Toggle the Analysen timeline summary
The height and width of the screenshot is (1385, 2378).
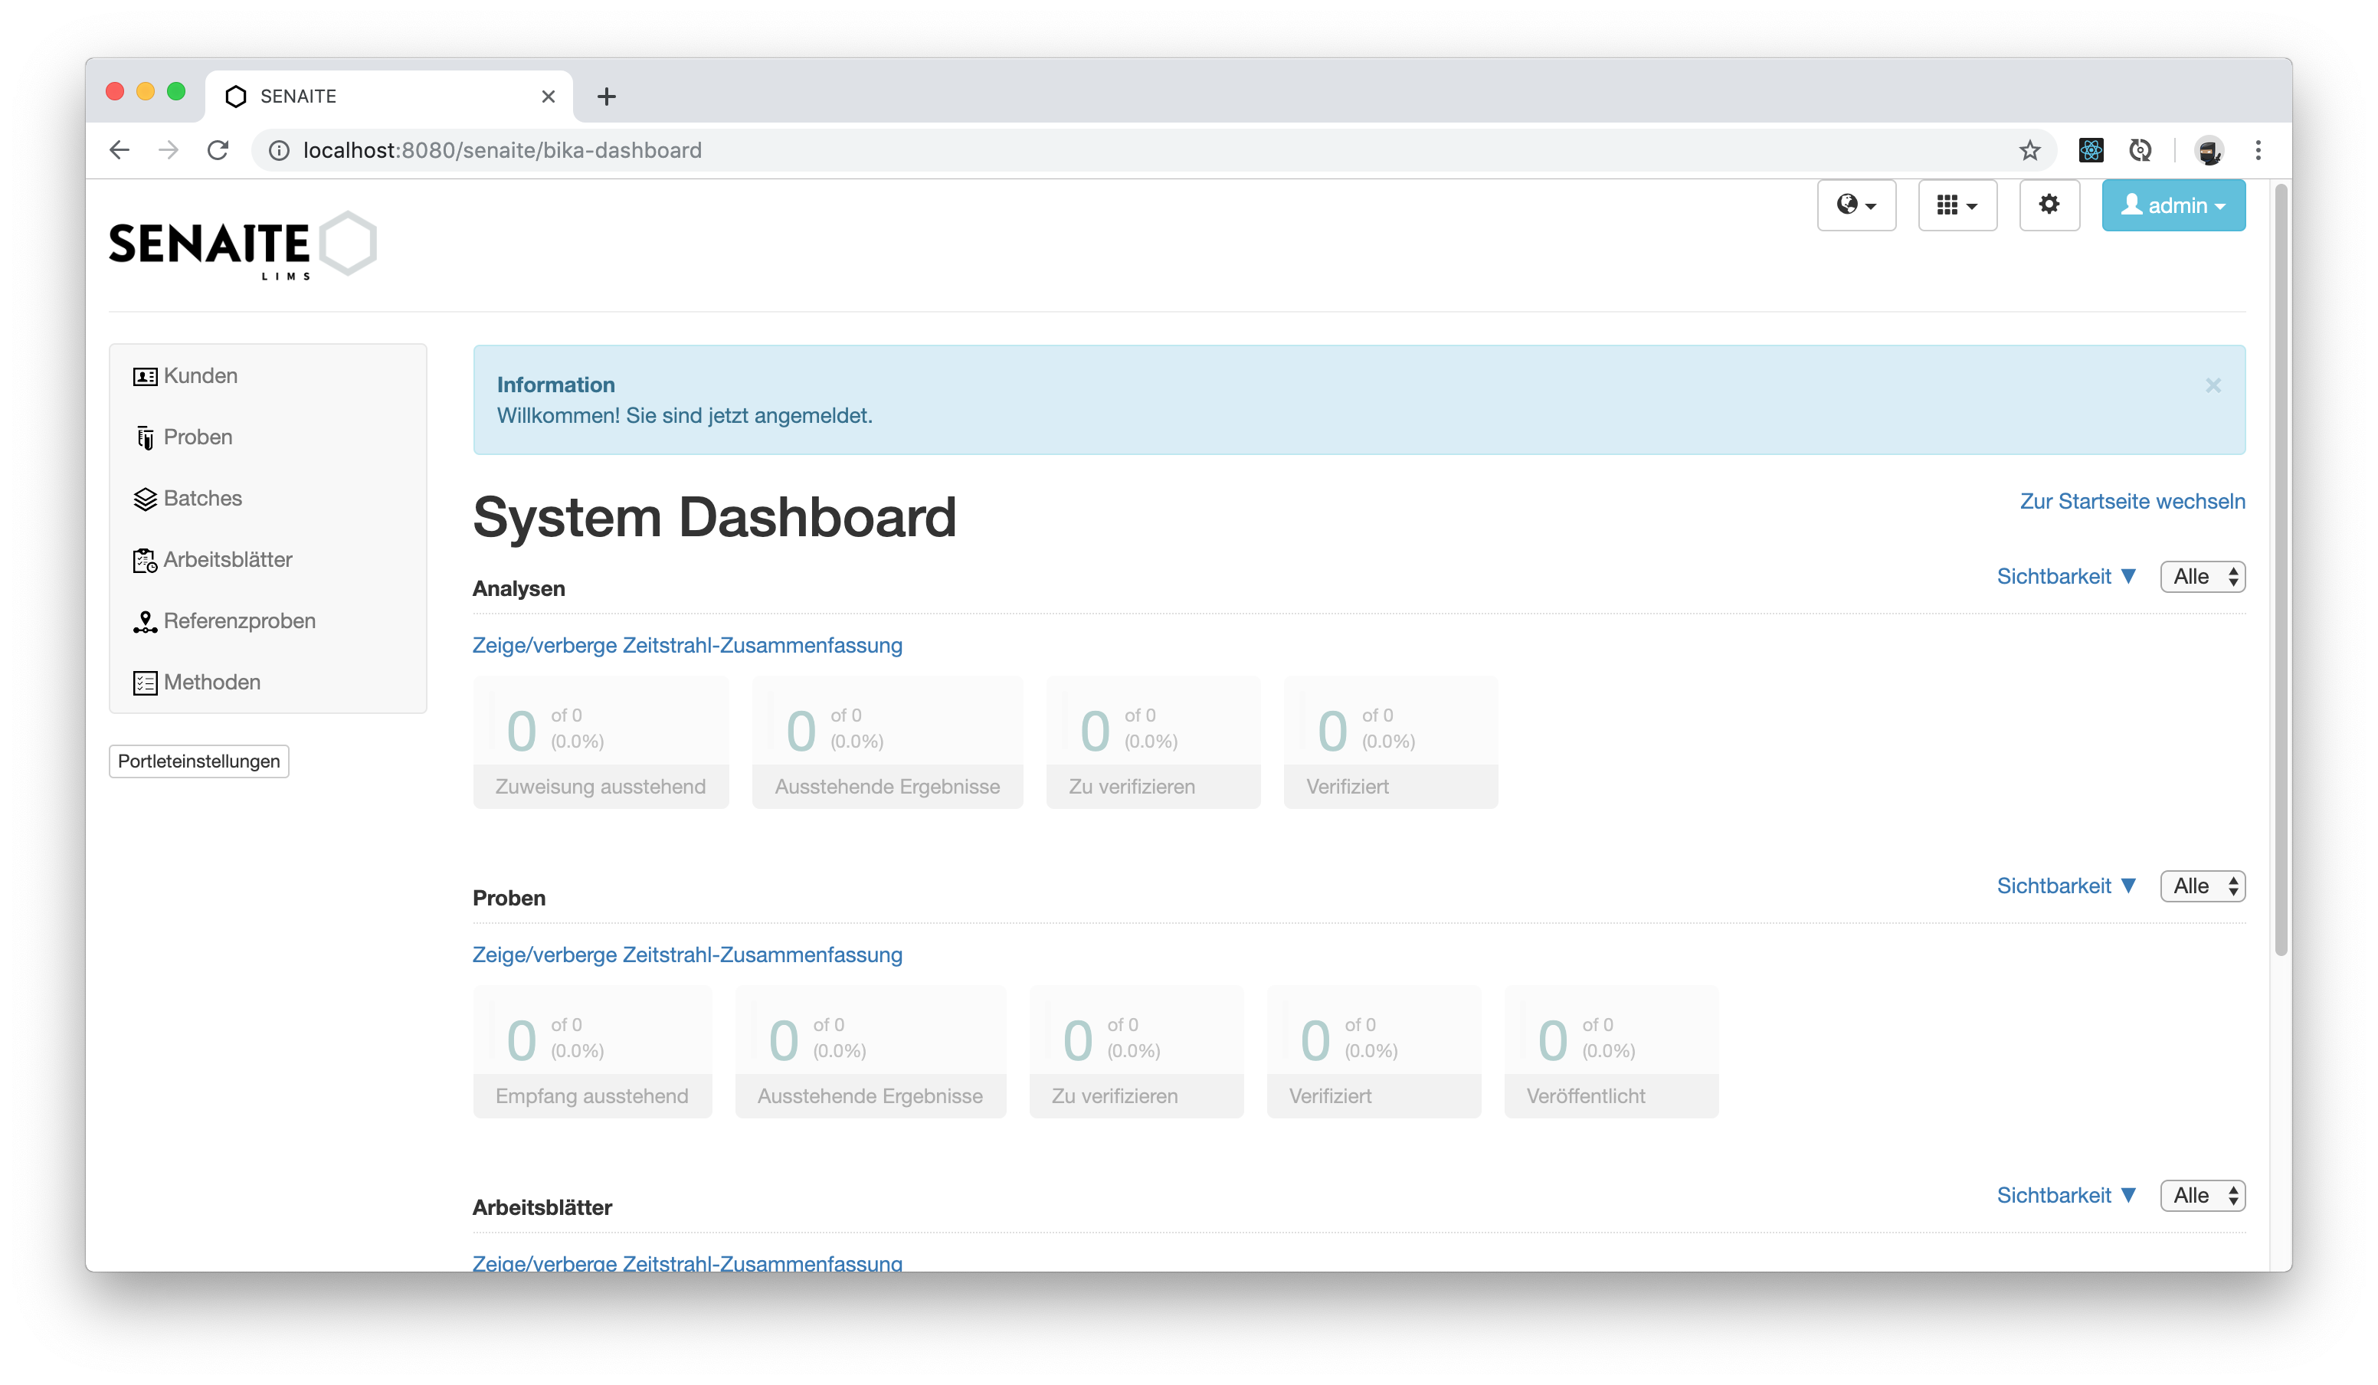tap(687, 645)
